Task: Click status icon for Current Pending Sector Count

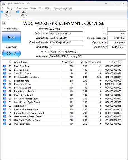Action: (4, 113)
